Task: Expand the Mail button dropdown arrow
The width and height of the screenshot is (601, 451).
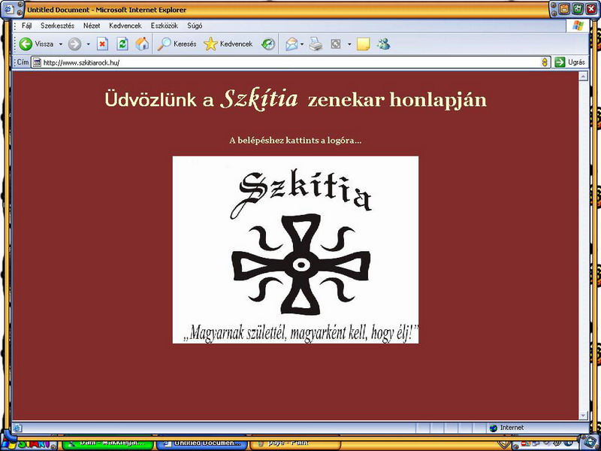Action: click(302, 44)
